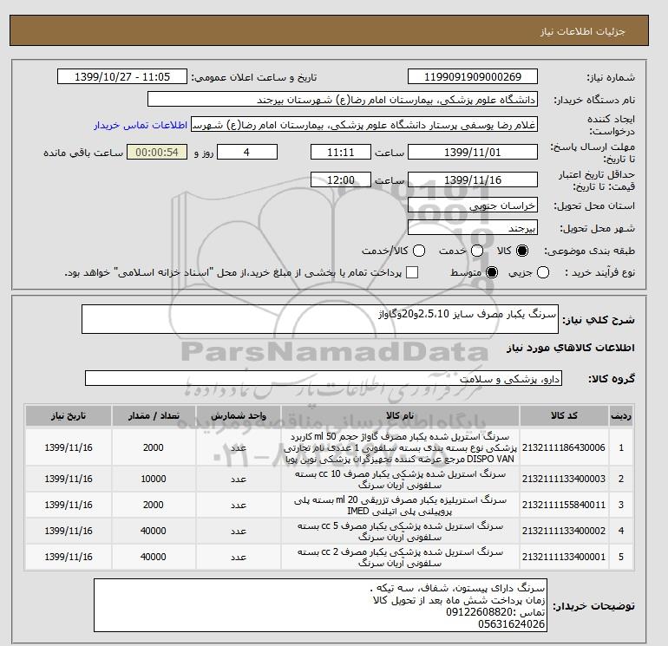This screenshot has width=668, height=646.
Task: Click the اطلاعات کالاهای مورد نیاز section heading
Action: [x=571, y=348]
